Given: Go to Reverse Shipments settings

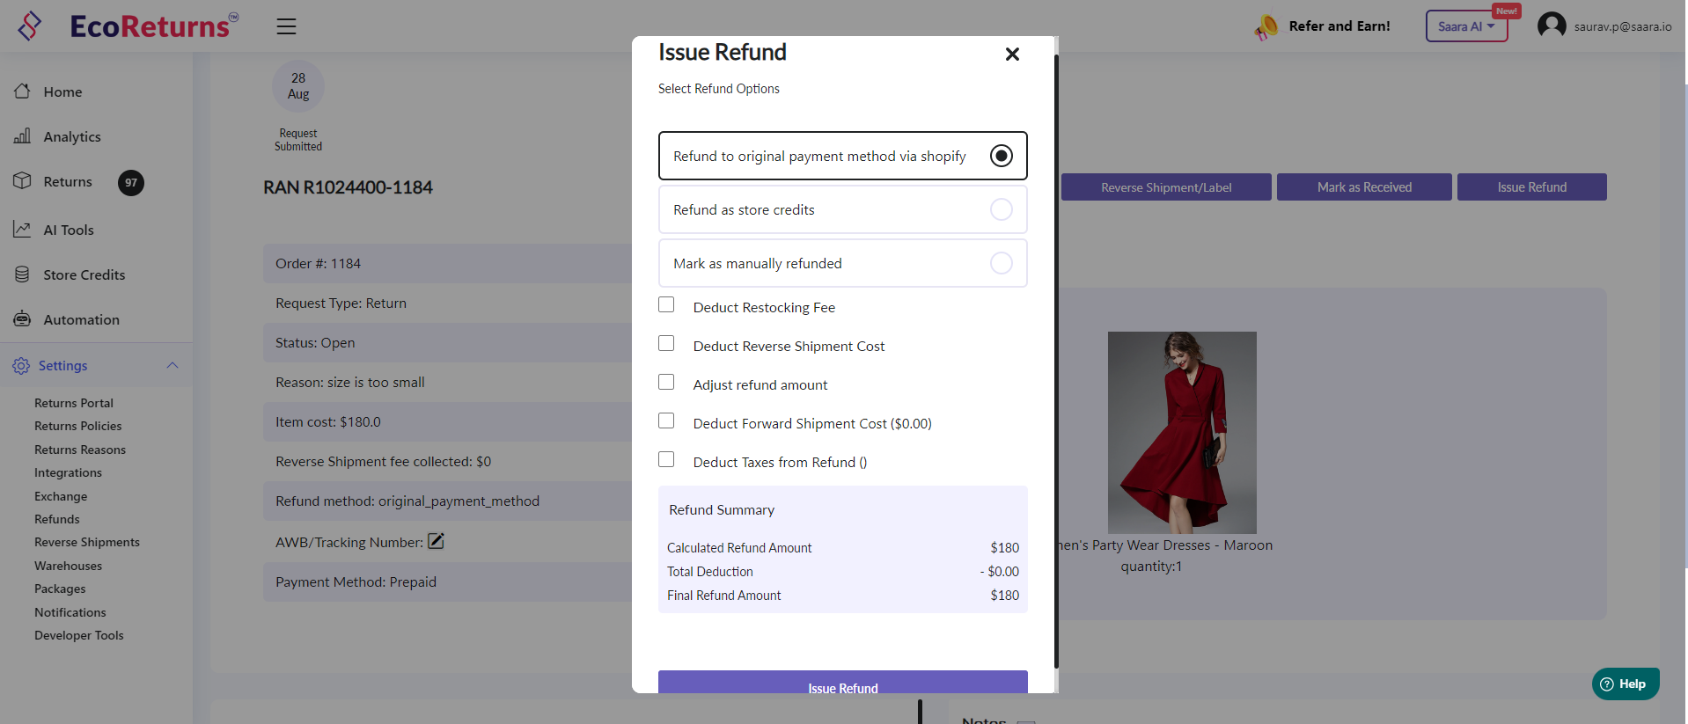Looking at the screenshot, I should pyautogui.click(x=86, y=542).
